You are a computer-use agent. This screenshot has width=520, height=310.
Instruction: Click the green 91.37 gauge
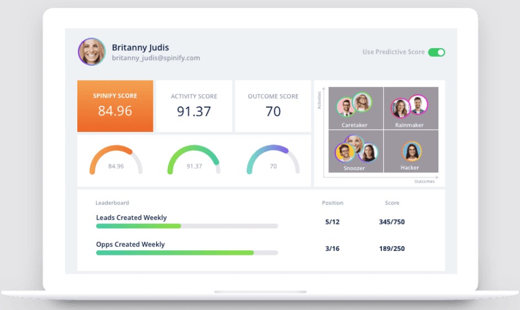click(x=194, y=160)
